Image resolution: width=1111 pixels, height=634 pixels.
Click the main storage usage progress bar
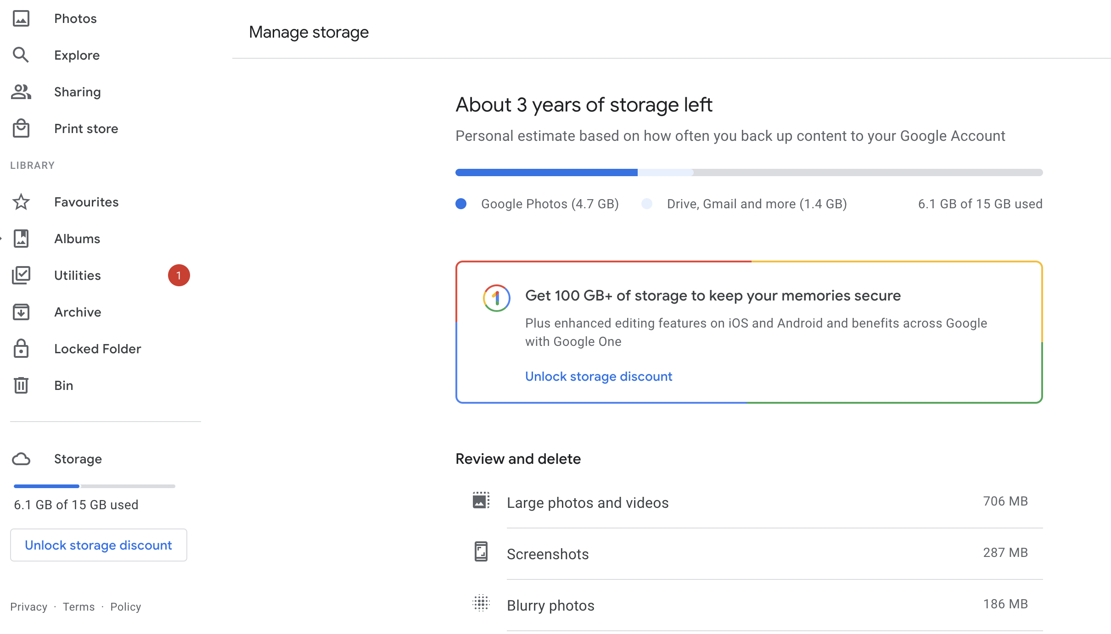pos(749,172)
